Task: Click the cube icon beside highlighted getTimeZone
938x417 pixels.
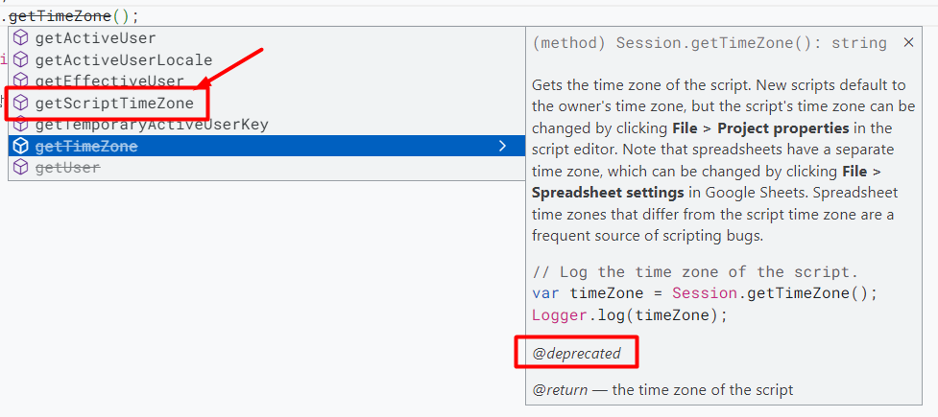Action: click(21, 147)
